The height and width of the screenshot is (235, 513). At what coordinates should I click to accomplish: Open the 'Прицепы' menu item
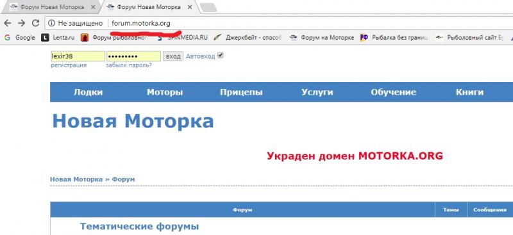point(241,92)
